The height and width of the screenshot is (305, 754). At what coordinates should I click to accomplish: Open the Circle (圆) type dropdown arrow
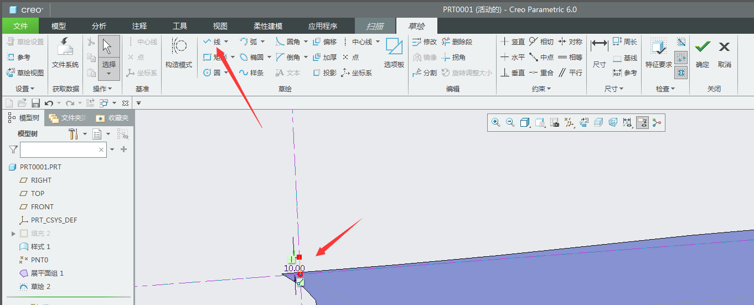[x=226, y=73]
